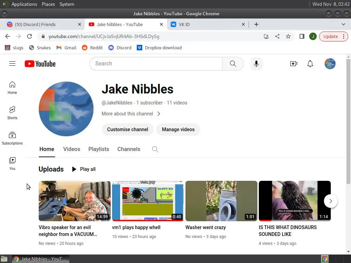Open the Places menu
This screenshot has width=351, height=263.
point(48,4)
